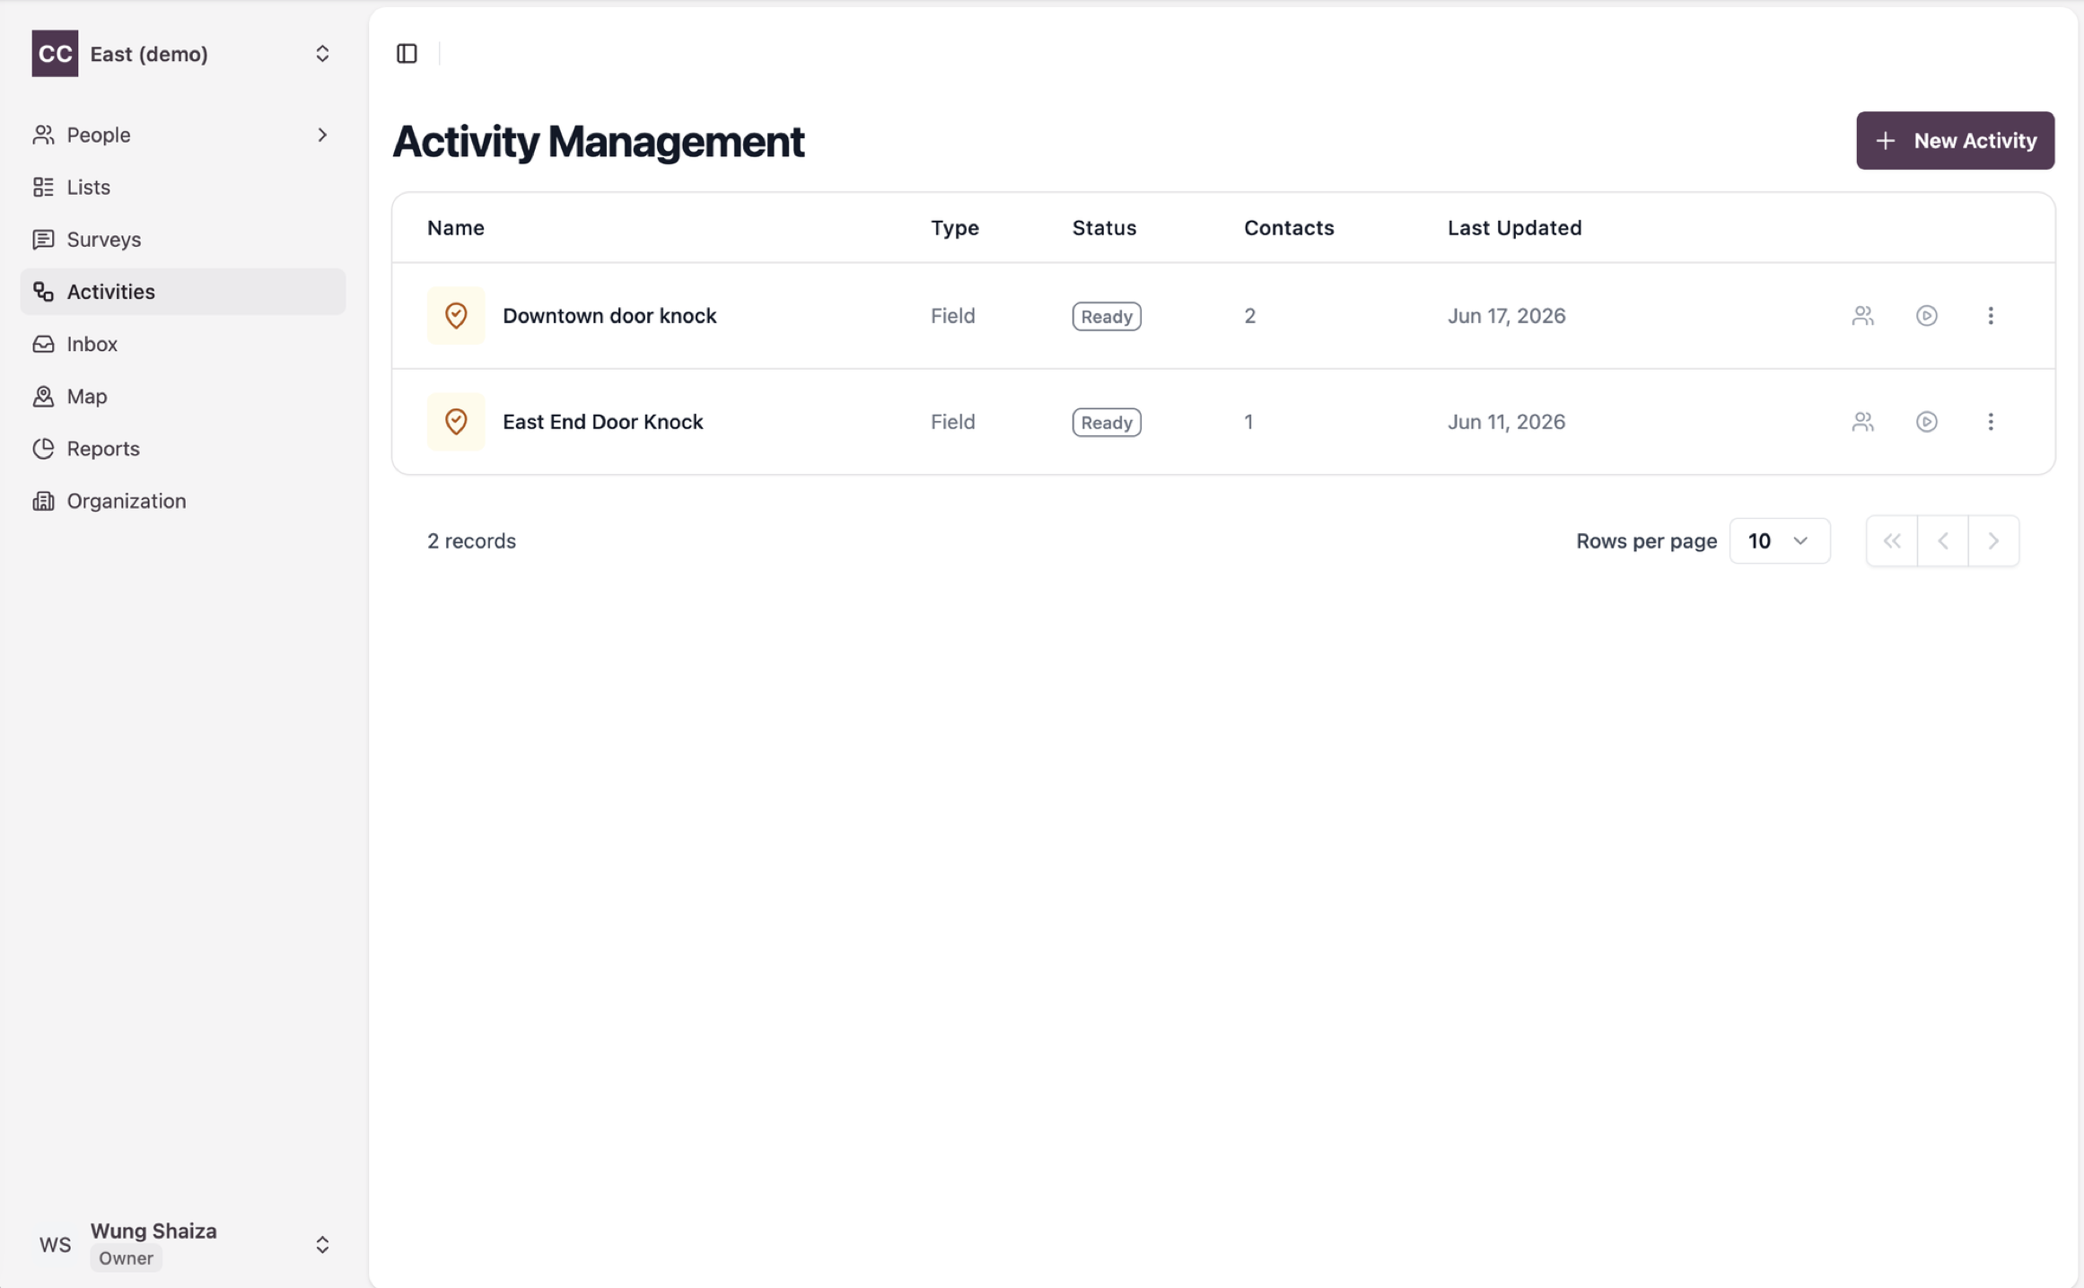Image resolution: width=2084 pixels, height=1288 pixels.
Task: Click the East End Door Knock field icon
Action: 456,422
